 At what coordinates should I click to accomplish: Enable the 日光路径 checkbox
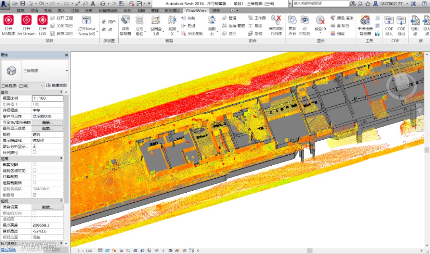coord(34,152)
